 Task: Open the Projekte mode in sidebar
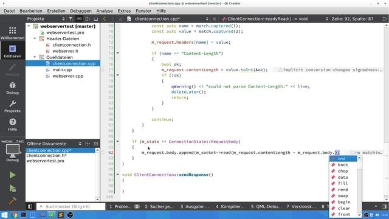pyautogui.click(x=12, y=106)
